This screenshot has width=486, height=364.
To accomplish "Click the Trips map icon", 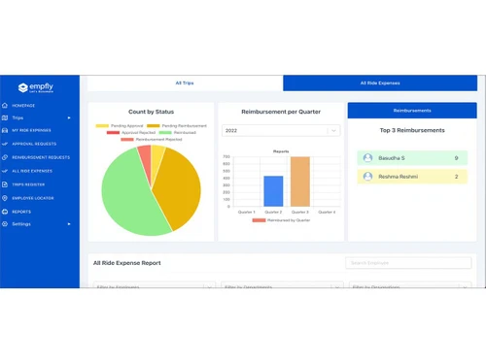I will point(5,117).
